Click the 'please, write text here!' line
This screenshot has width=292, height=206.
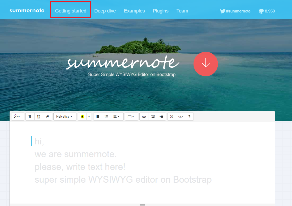pyautogui.click(x=80, y=167)
